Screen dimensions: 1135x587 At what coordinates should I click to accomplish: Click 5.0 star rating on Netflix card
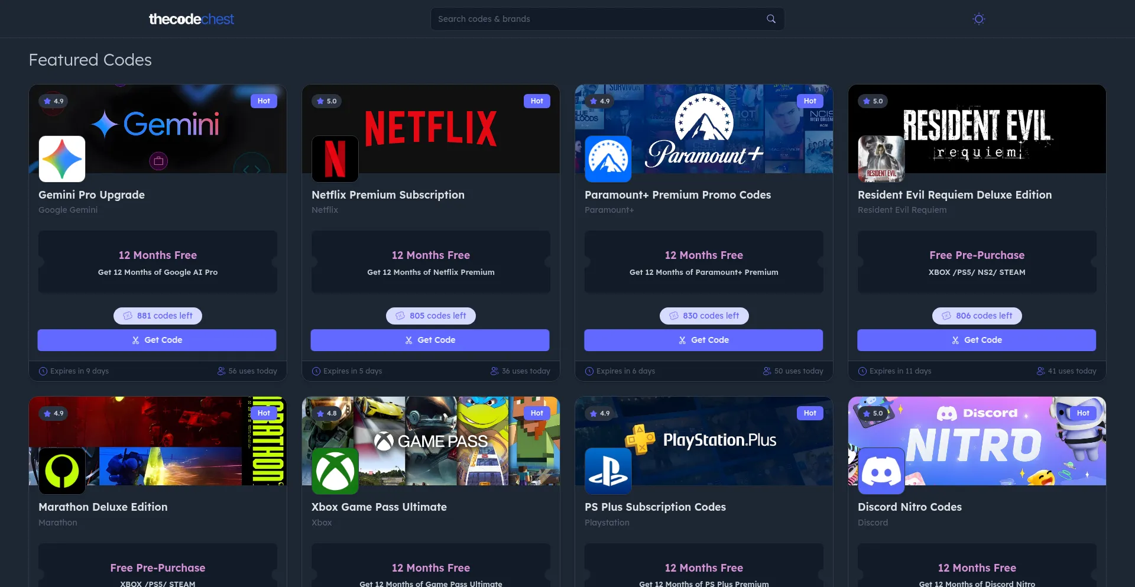point(326,101)
